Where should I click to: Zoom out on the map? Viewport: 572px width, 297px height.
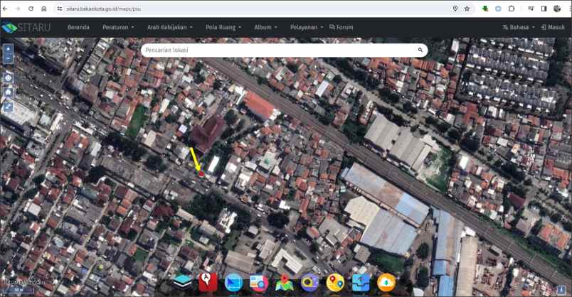click(x=8, y=58)
